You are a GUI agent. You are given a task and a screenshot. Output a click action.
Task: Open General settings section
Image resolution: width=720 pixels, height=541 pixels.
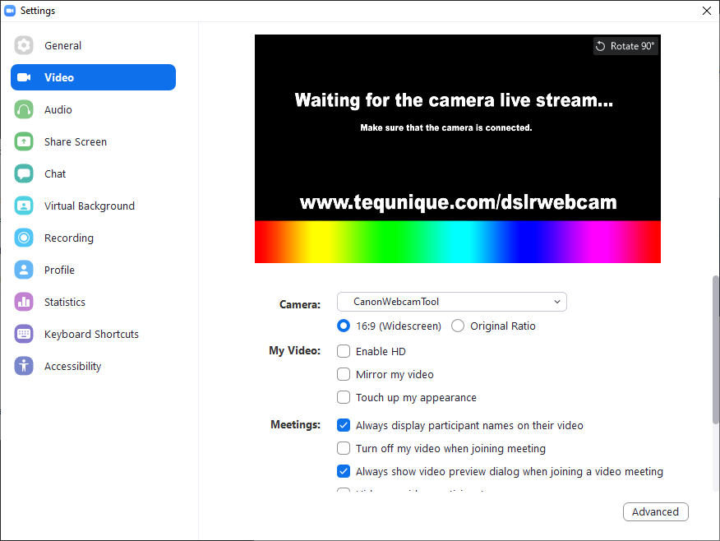[63, 45]
